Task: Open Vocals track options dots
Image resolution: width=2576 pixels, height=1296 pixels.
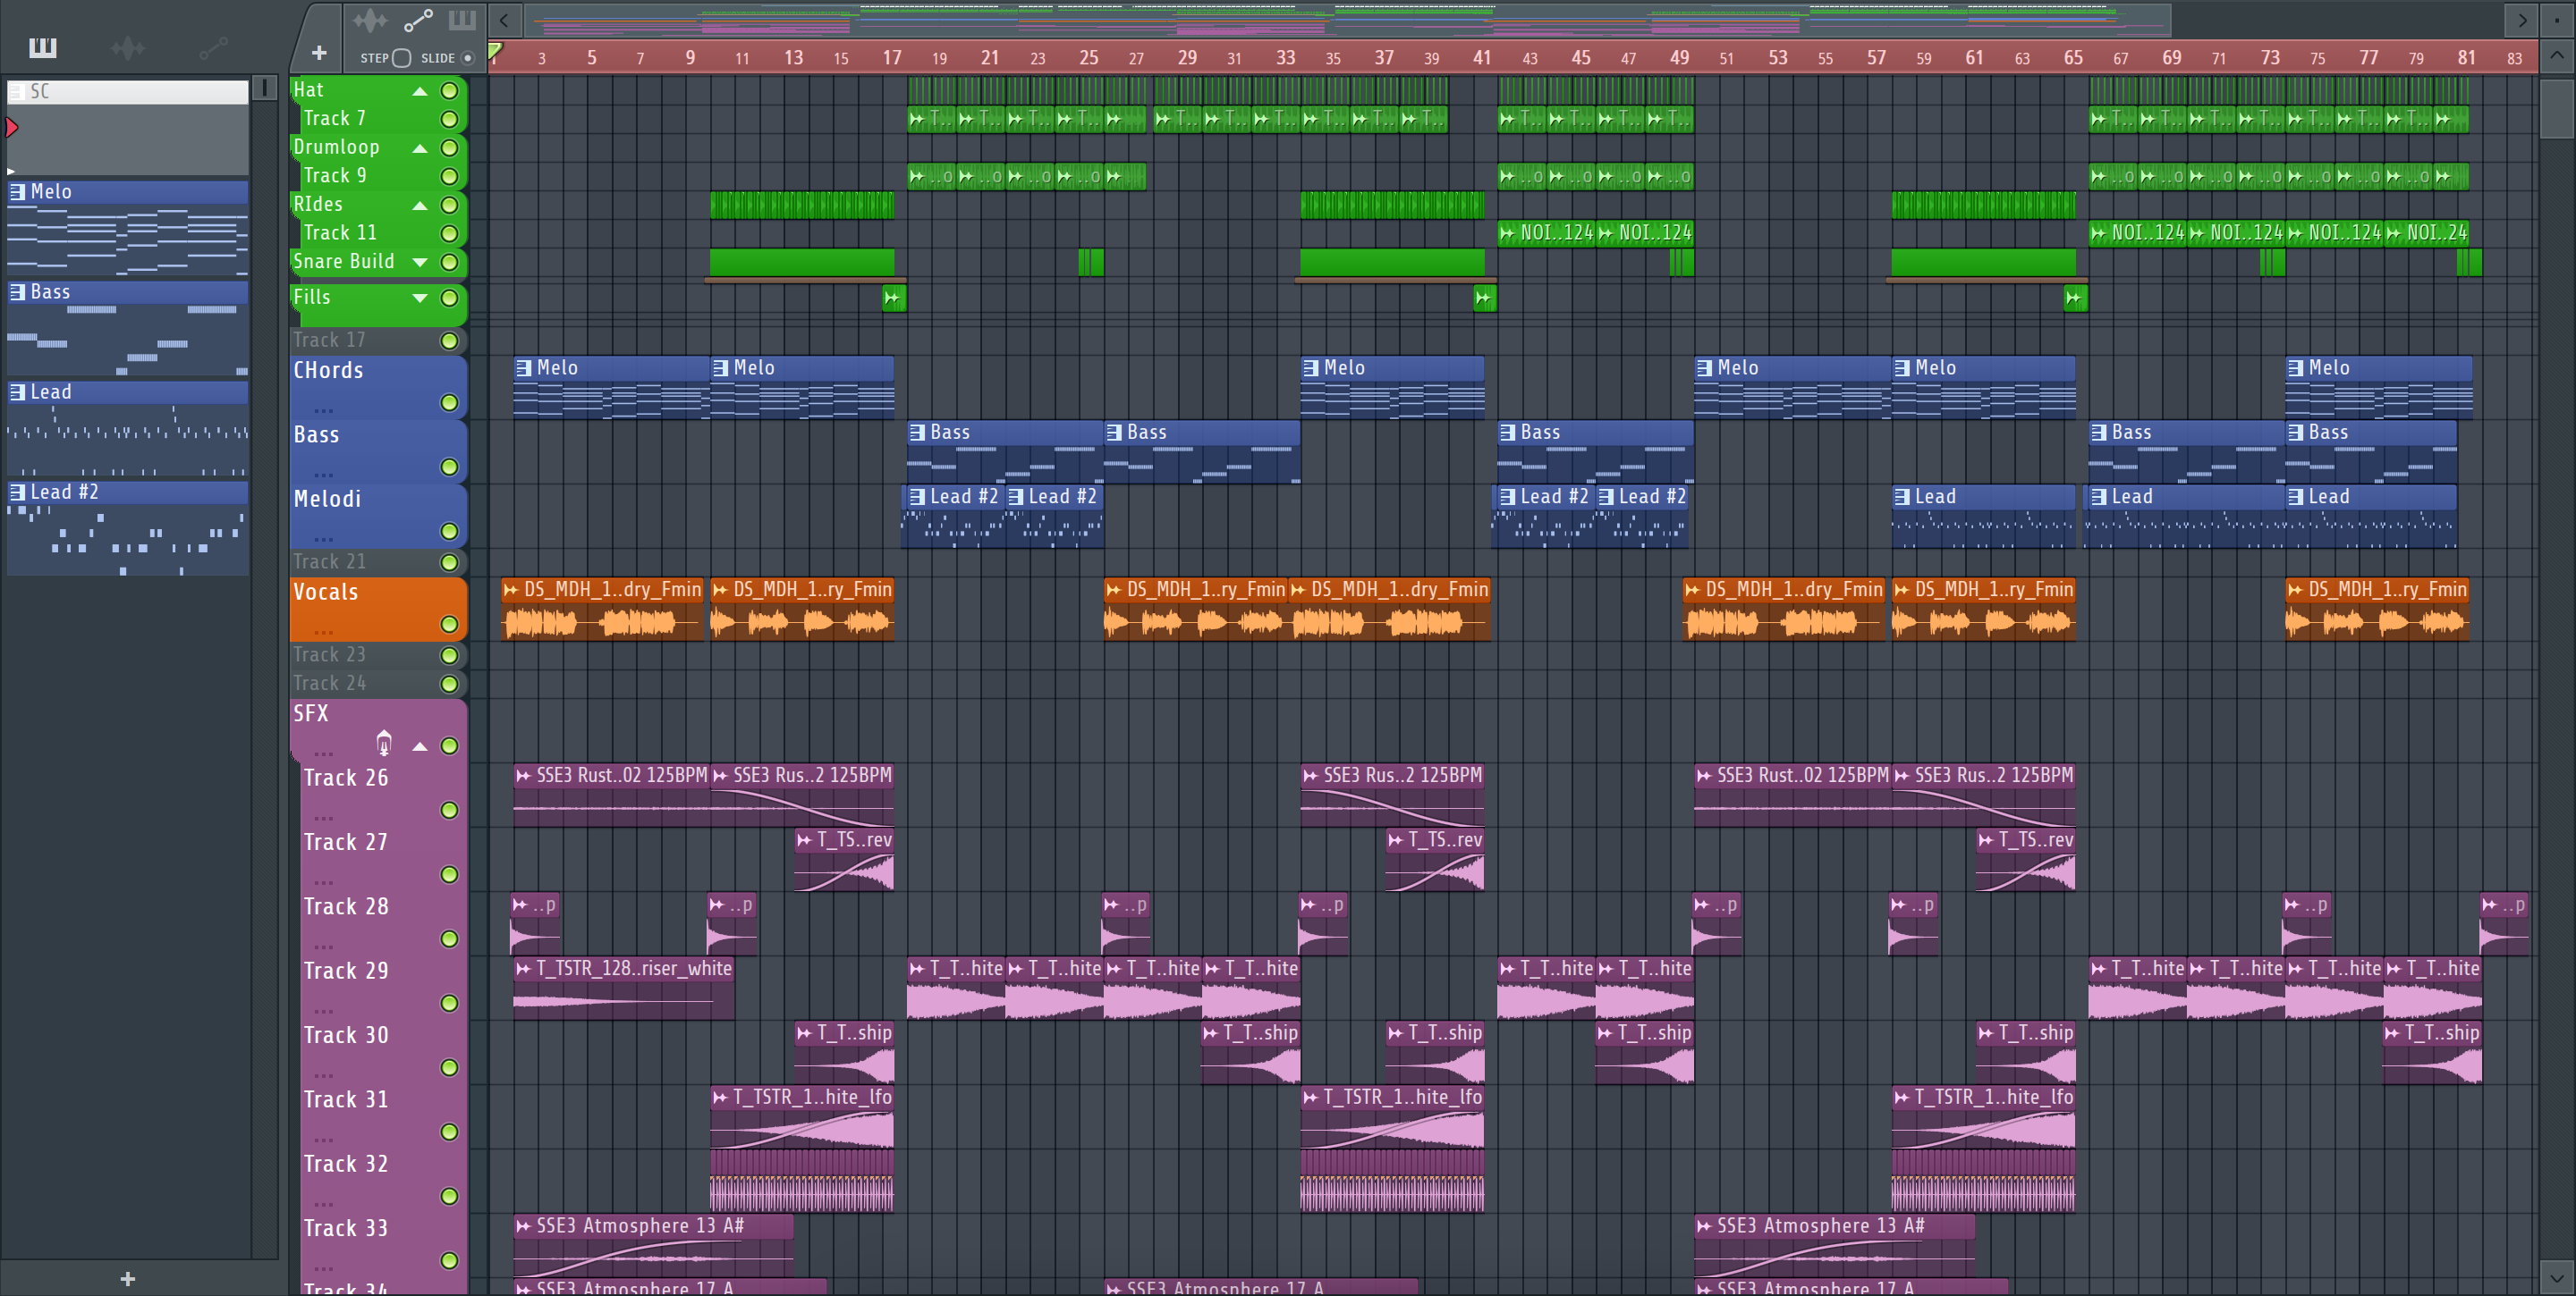Action: click(323, 632)
